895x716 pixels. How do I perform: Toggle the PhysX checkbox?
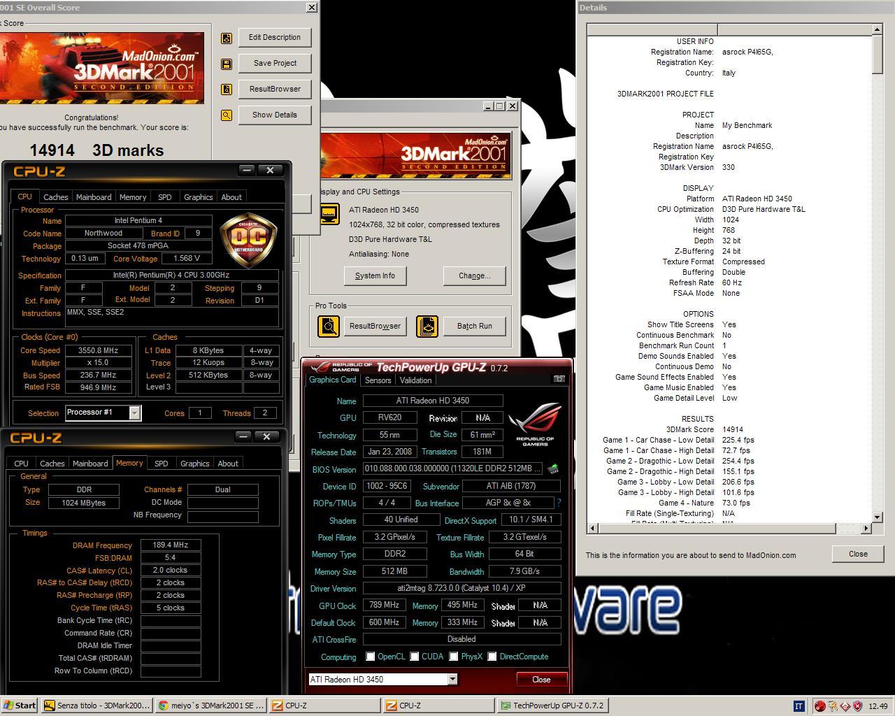(x=454, y=657)
